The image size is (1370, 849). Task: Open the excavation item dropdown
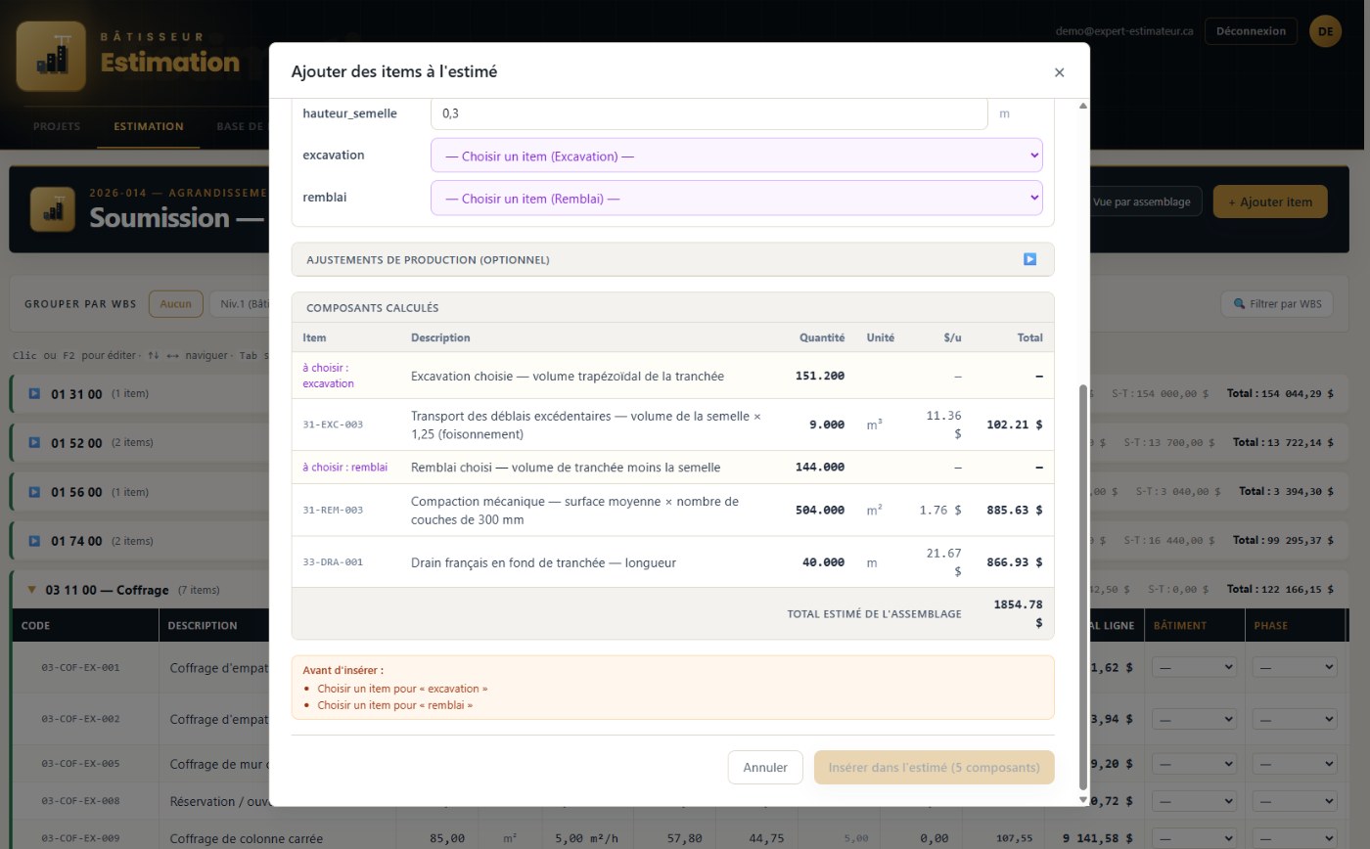click(736, 156)
